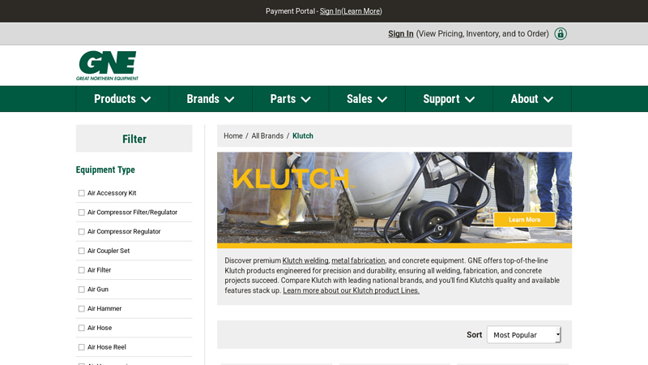Open the Klutch welding link

pos(305,260)
